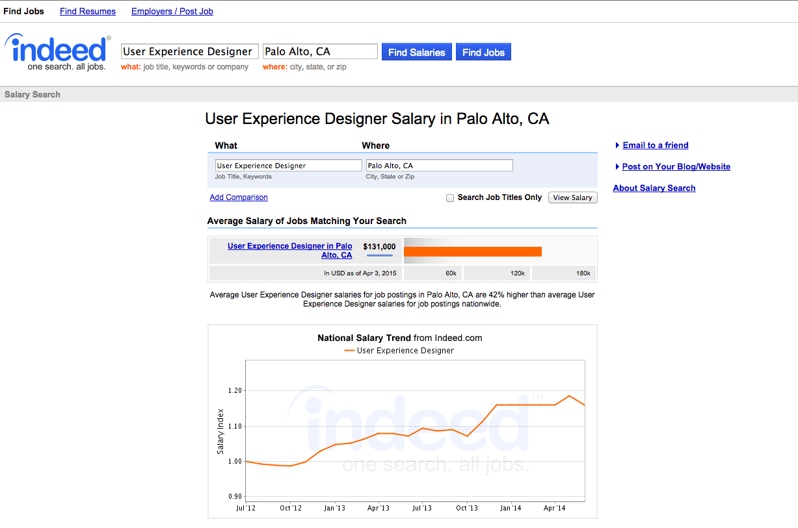Enable Search Job Titles Only checkbox
Viewport: 798px width, 528px height.
450,198
